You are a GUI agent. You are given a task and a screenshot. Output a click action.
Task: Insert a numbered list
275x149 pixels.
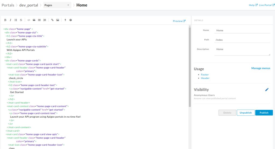click(45, 20)
